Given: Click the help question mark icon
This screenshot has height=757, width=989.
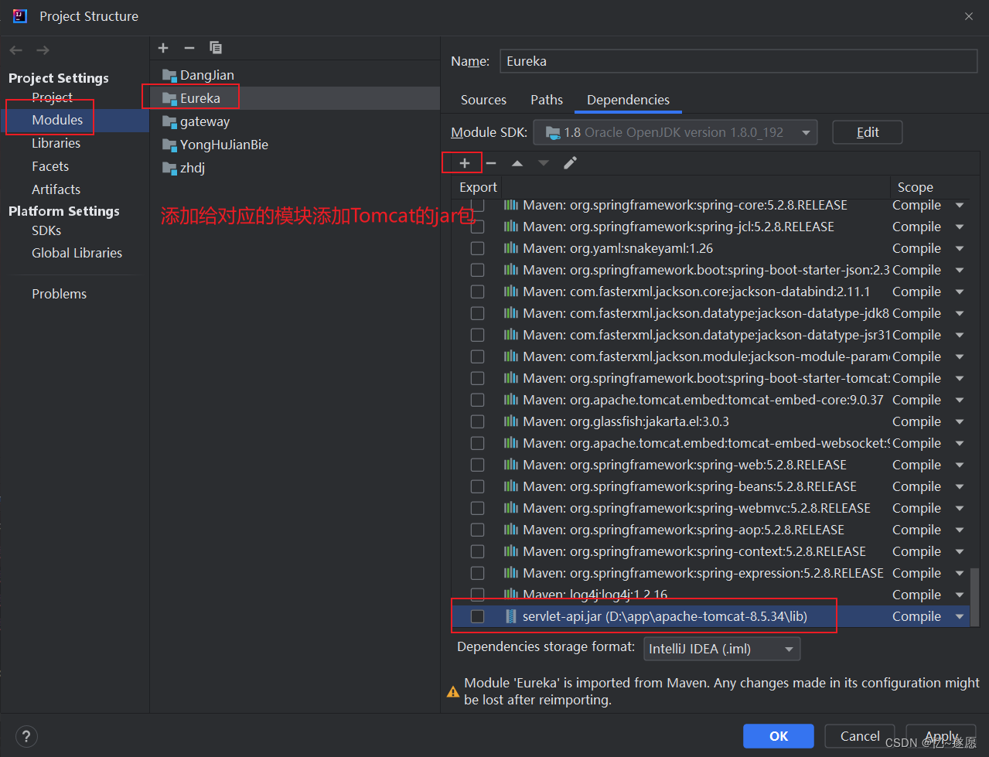Looking at the screenshot, I should coord(26,736).
